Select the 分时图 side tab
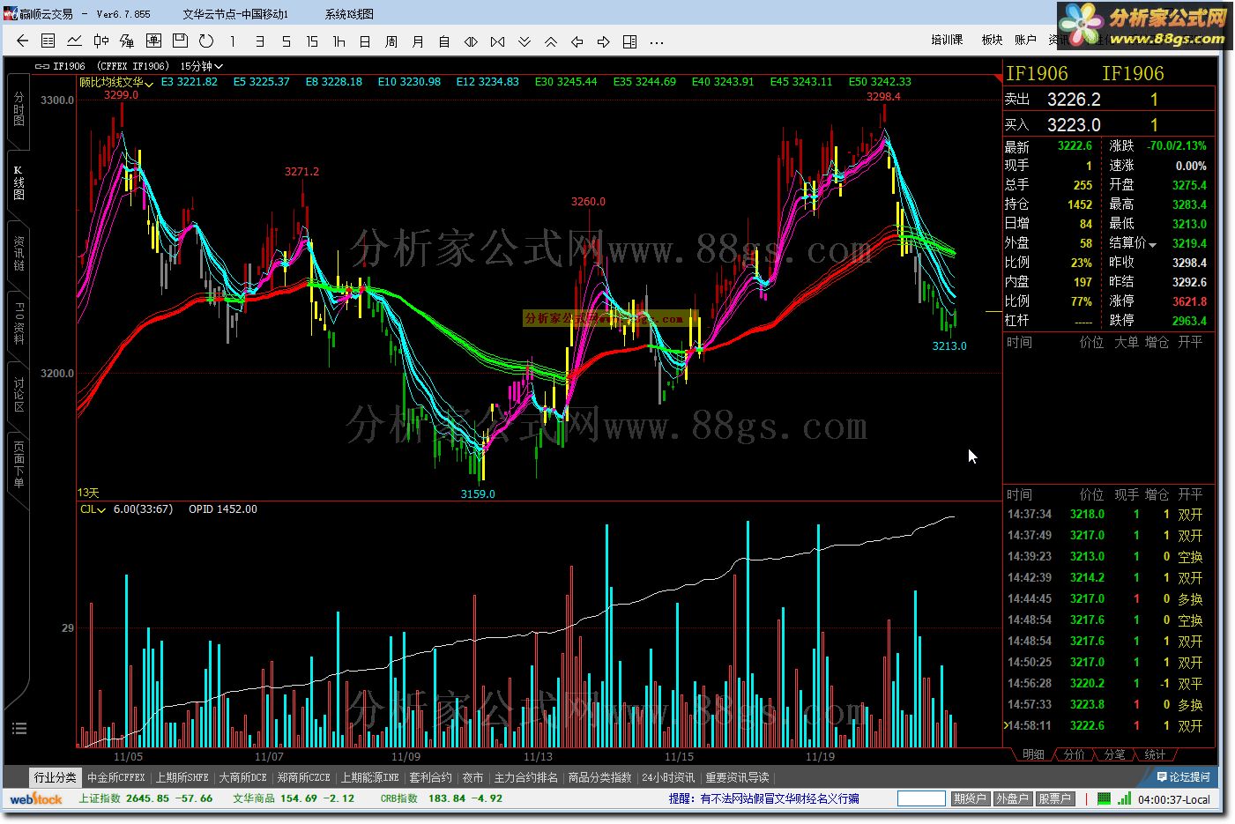1235x824 pixels. pyautogui.click(x=19, y=109)
